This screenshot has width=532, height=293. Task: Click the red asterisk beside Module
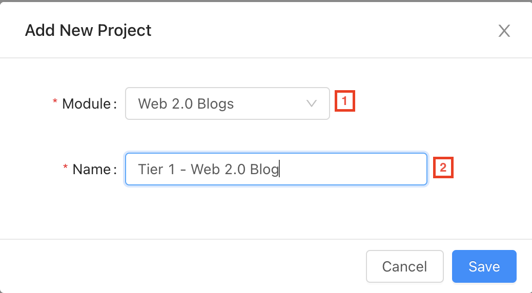tap(55, 103)
